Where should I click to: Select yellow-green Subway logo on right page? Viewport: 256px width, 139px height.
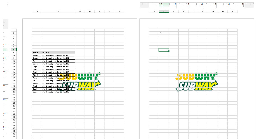(197, 76)
